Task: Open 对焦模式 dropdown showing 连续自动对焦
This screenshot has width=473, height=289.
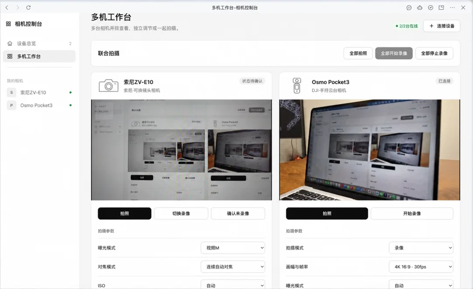Action: (x=233, y=267)
